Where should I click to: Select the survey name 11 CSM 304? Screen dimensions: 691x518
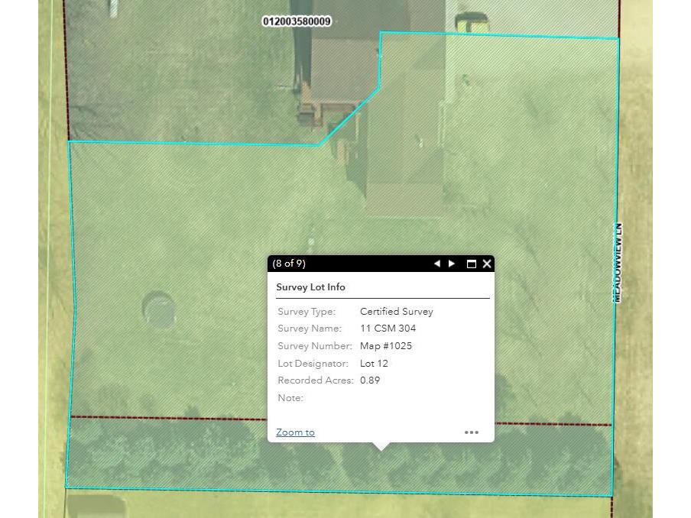tap(388, 329)
